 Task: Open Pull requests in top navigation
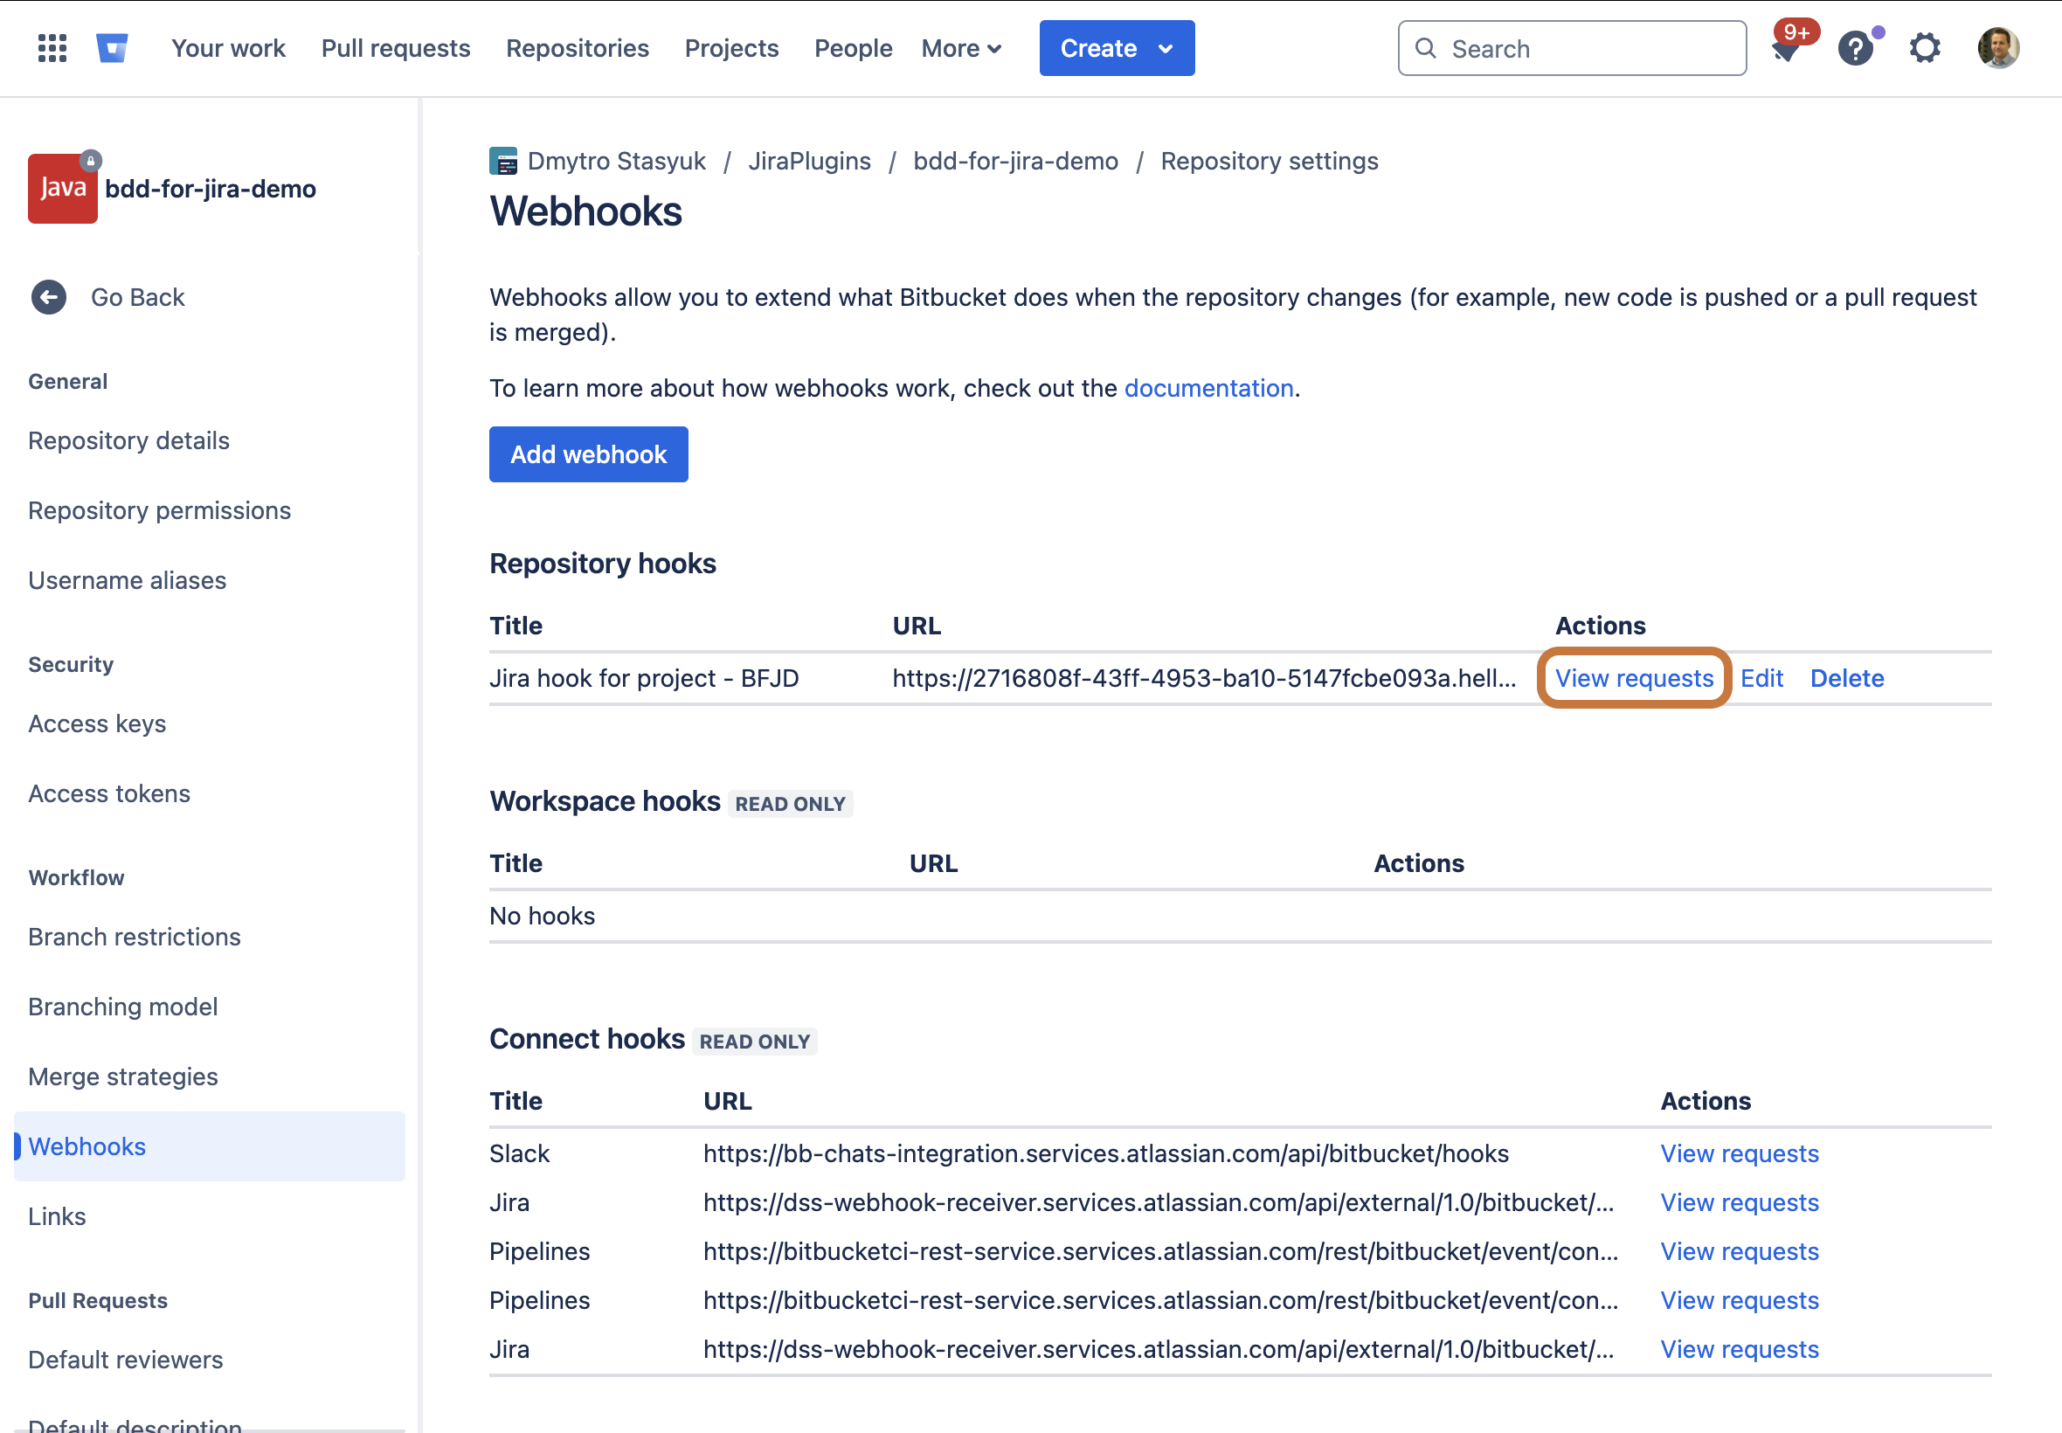coord(396,48)
